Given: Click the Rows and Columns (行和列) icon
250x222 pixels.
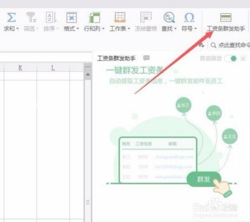Looking at the screenshot, I should point(94,18).
